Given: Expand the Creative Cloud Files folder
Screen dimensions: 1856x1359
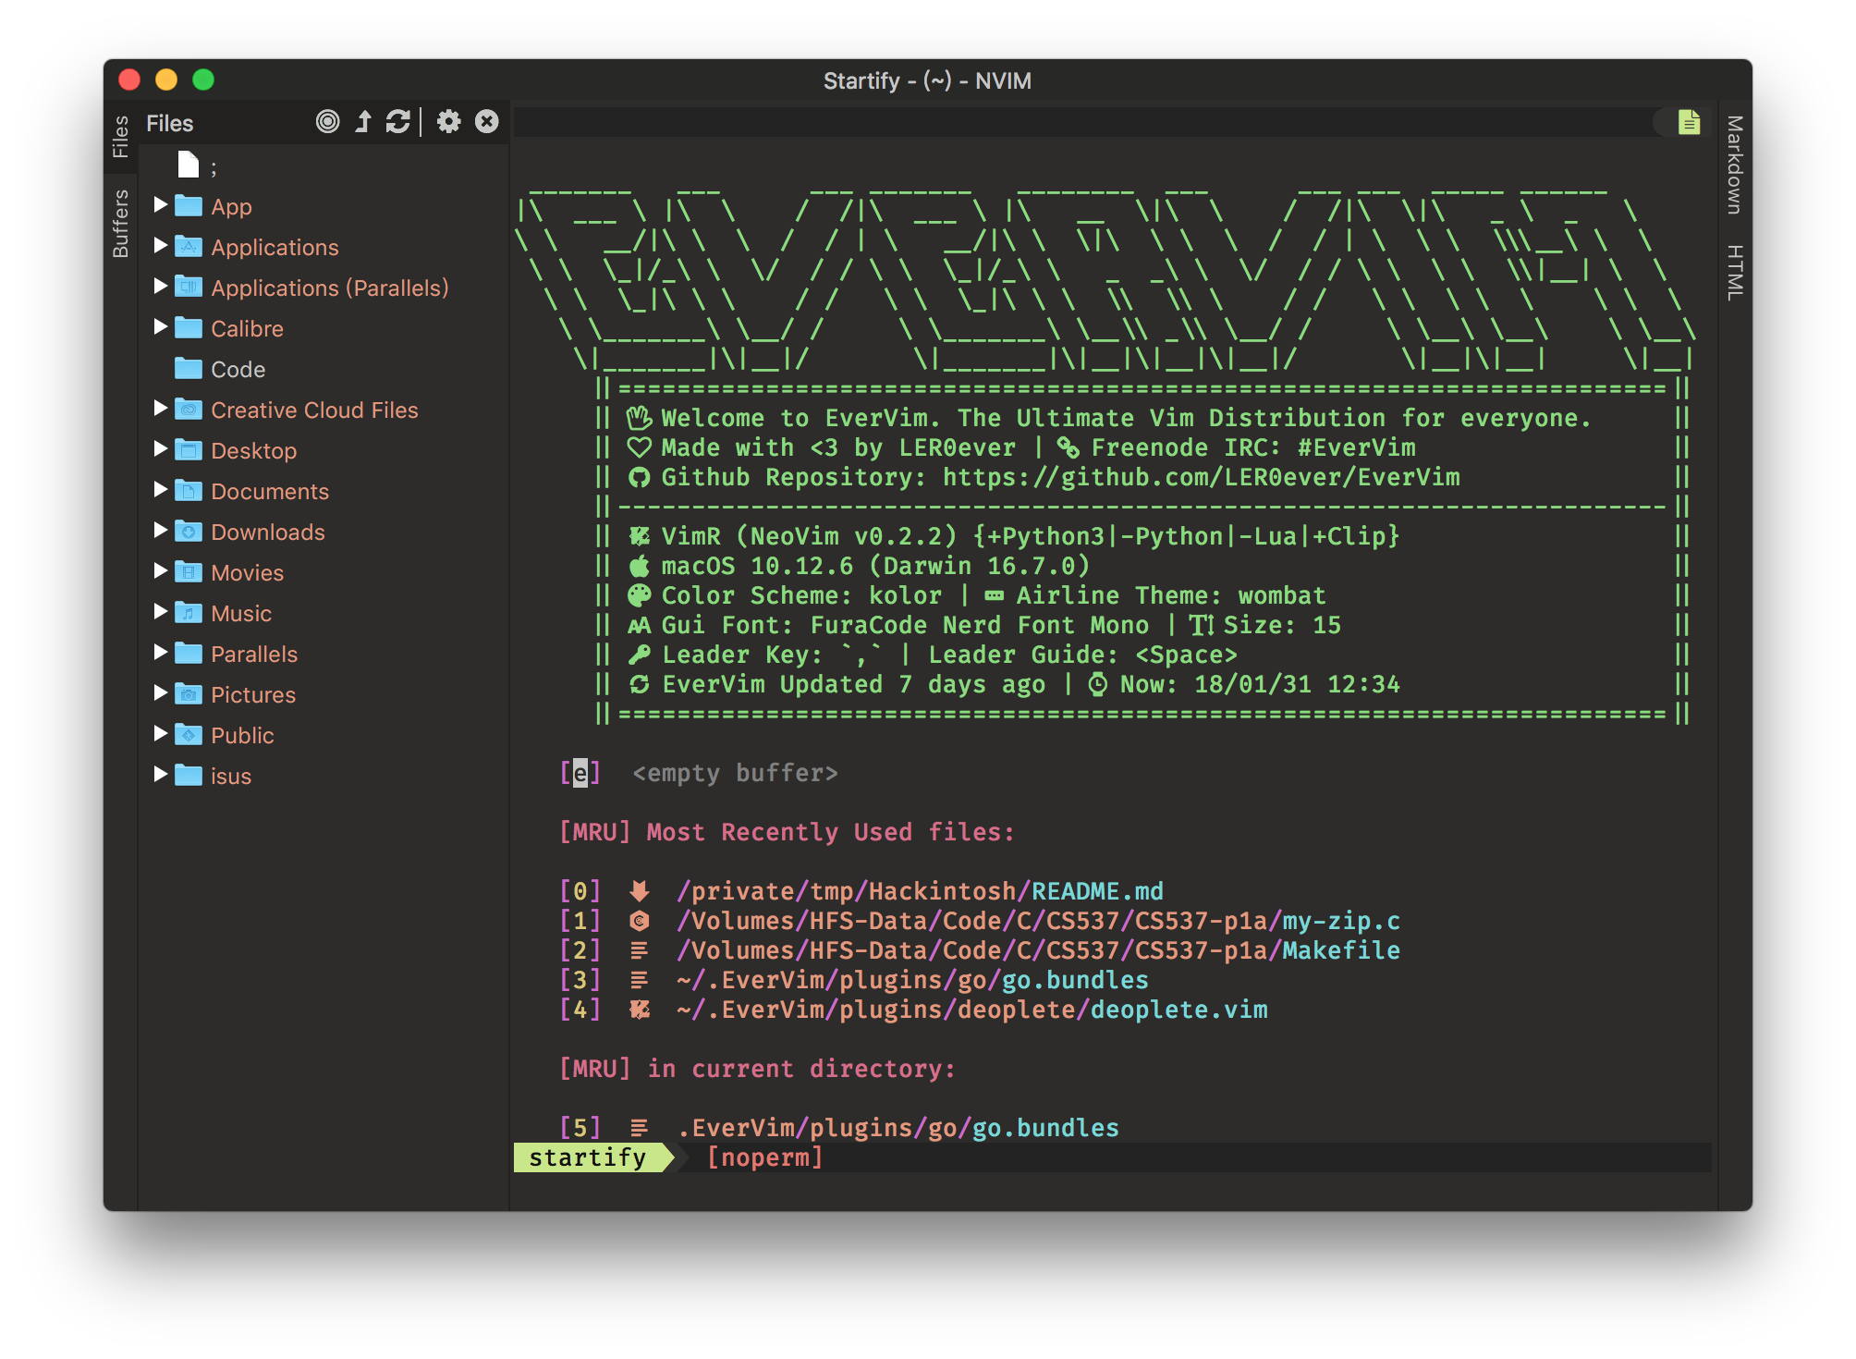Looking at the screenshot, I should (x=161, y=408).
